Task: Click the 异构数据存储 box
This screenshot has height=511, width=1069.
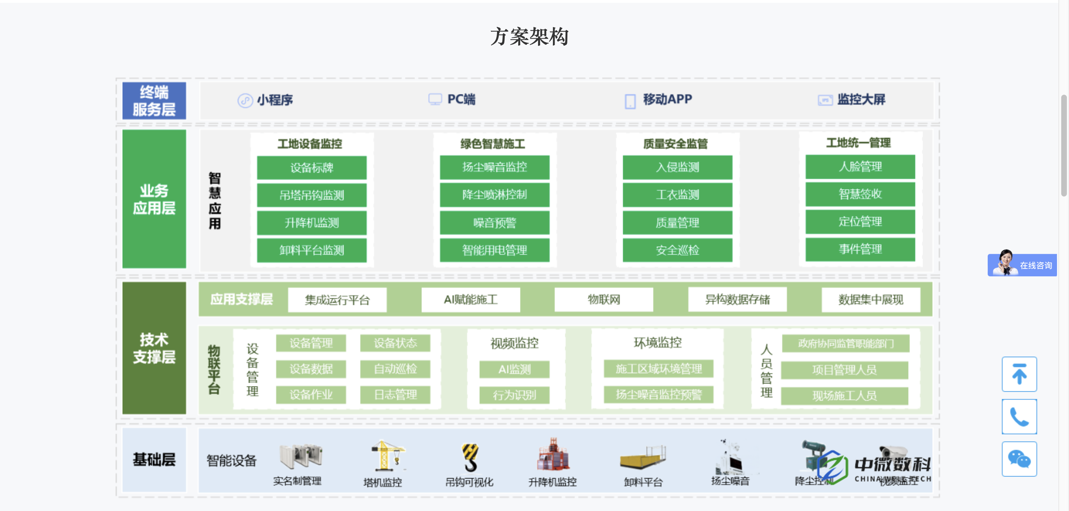Action: (737, 299)
